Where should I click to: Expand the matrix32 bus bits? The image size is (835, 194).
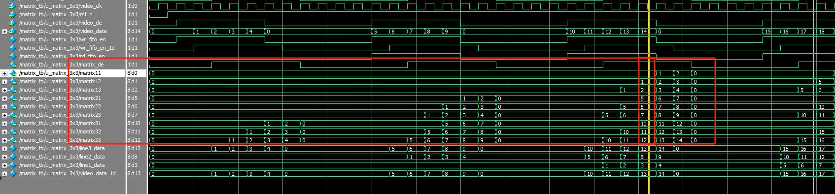click(4, 132)
